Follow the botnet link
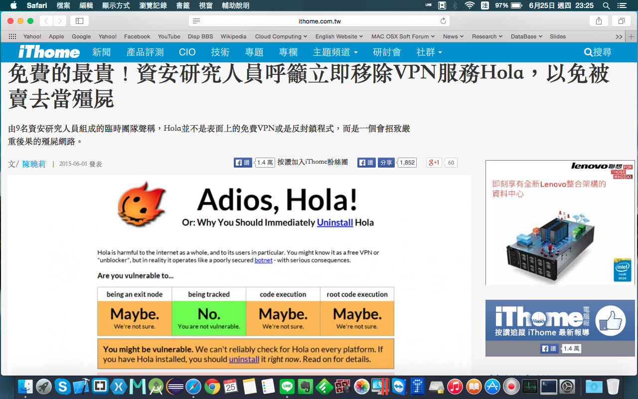Viewport: 638px width, 399px height. click(264, 260)
